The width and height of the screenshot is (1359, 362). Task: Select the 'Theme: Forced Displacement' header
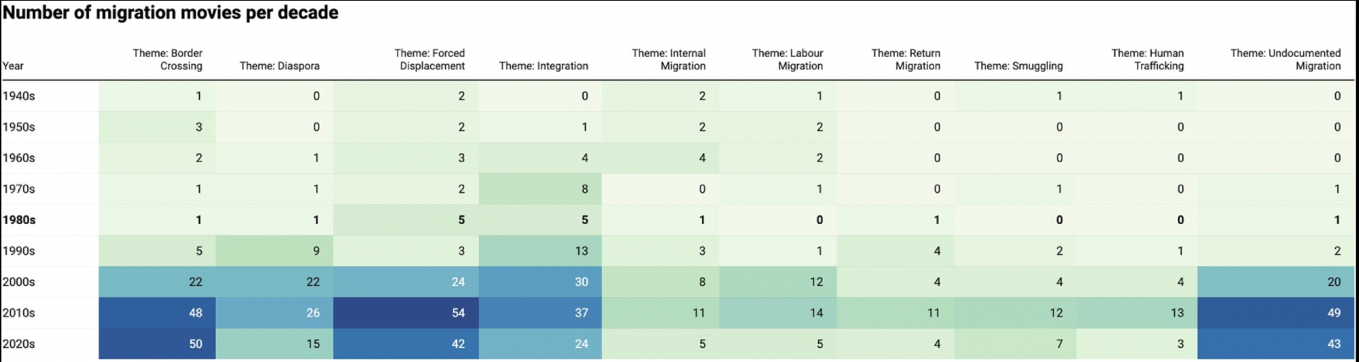429,60
